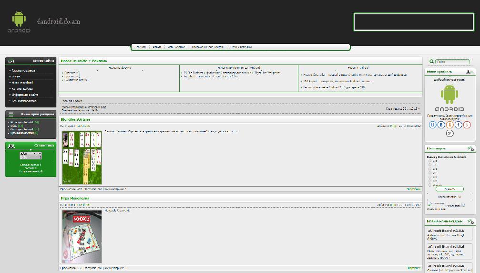Log in with the VK icon

click(x=441, y=125)
